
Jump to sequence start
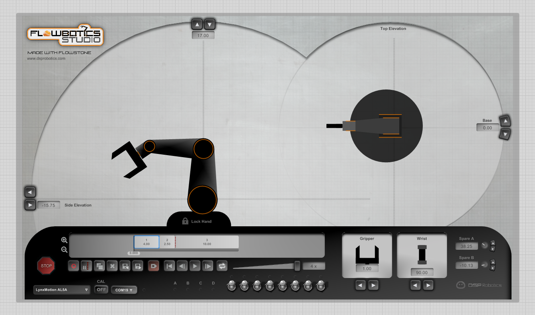tap(169, 266)
